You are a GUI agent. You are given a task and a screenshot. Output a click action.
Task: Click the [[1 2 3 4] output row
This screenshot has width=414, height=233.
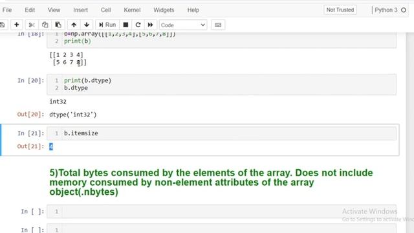click(66, 55)
